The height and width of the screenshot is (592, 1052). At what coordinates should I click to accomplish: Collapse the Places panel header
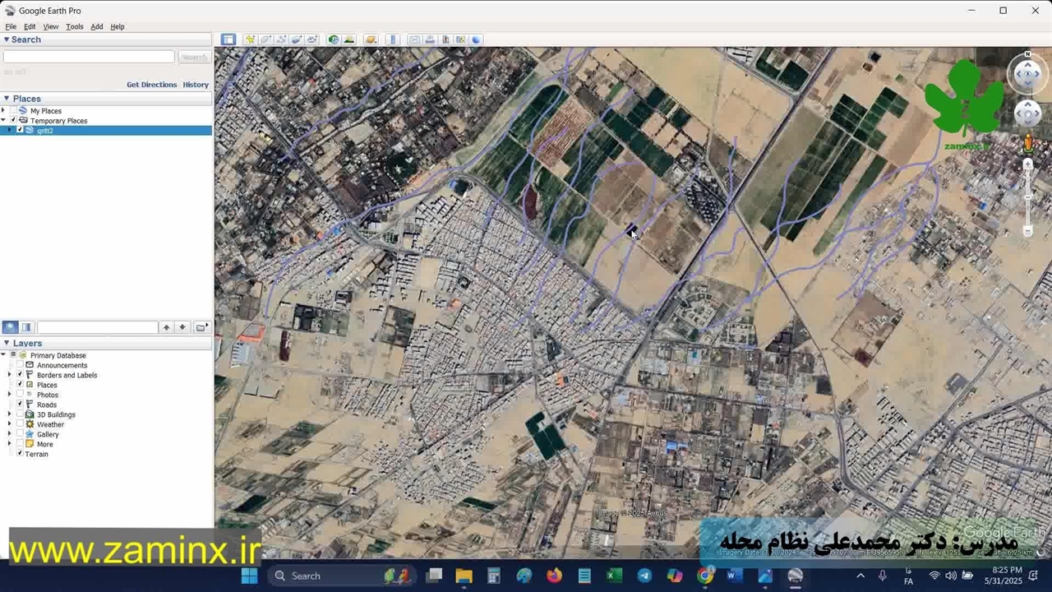tap(7, 99)
